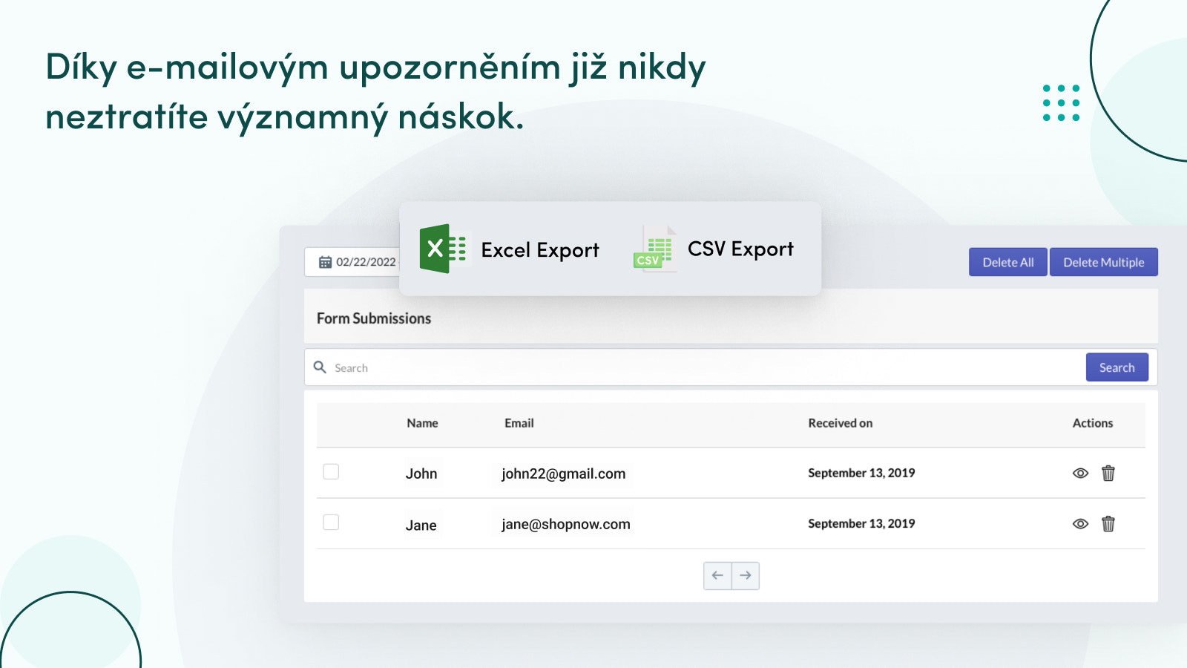
Task: Click the Excel Export icon
Action: coord(443,249)
